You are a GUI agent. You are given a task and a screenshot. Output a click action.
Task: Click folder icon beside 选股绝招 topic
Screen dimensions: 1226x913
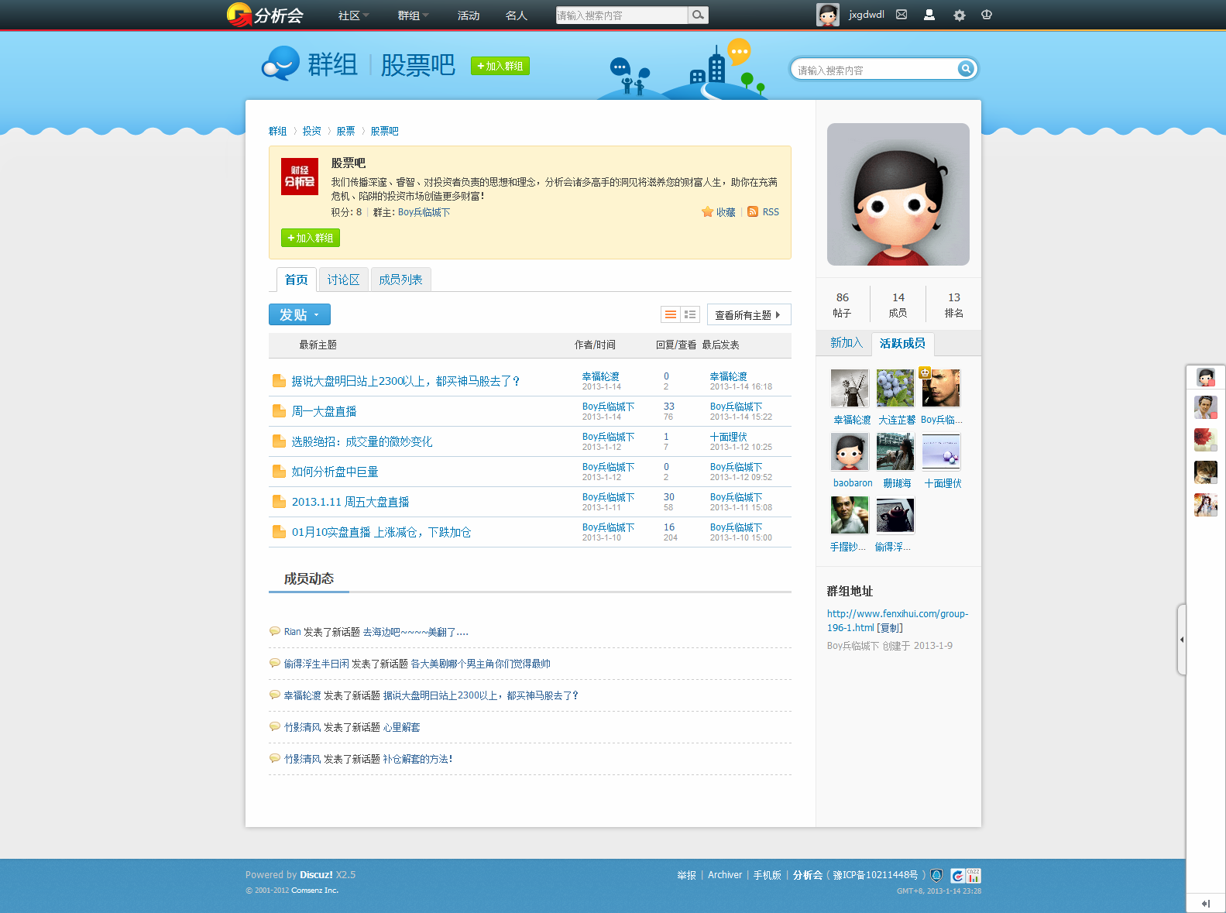pyautogui.click(x=279, y=441)
